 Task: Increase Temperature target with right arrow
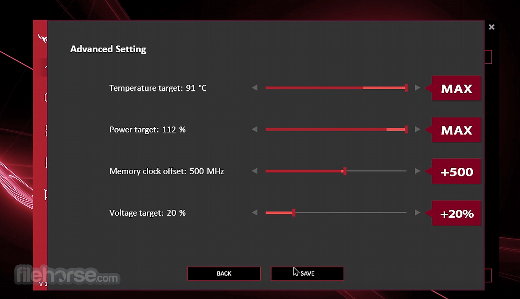pos(417,87)
